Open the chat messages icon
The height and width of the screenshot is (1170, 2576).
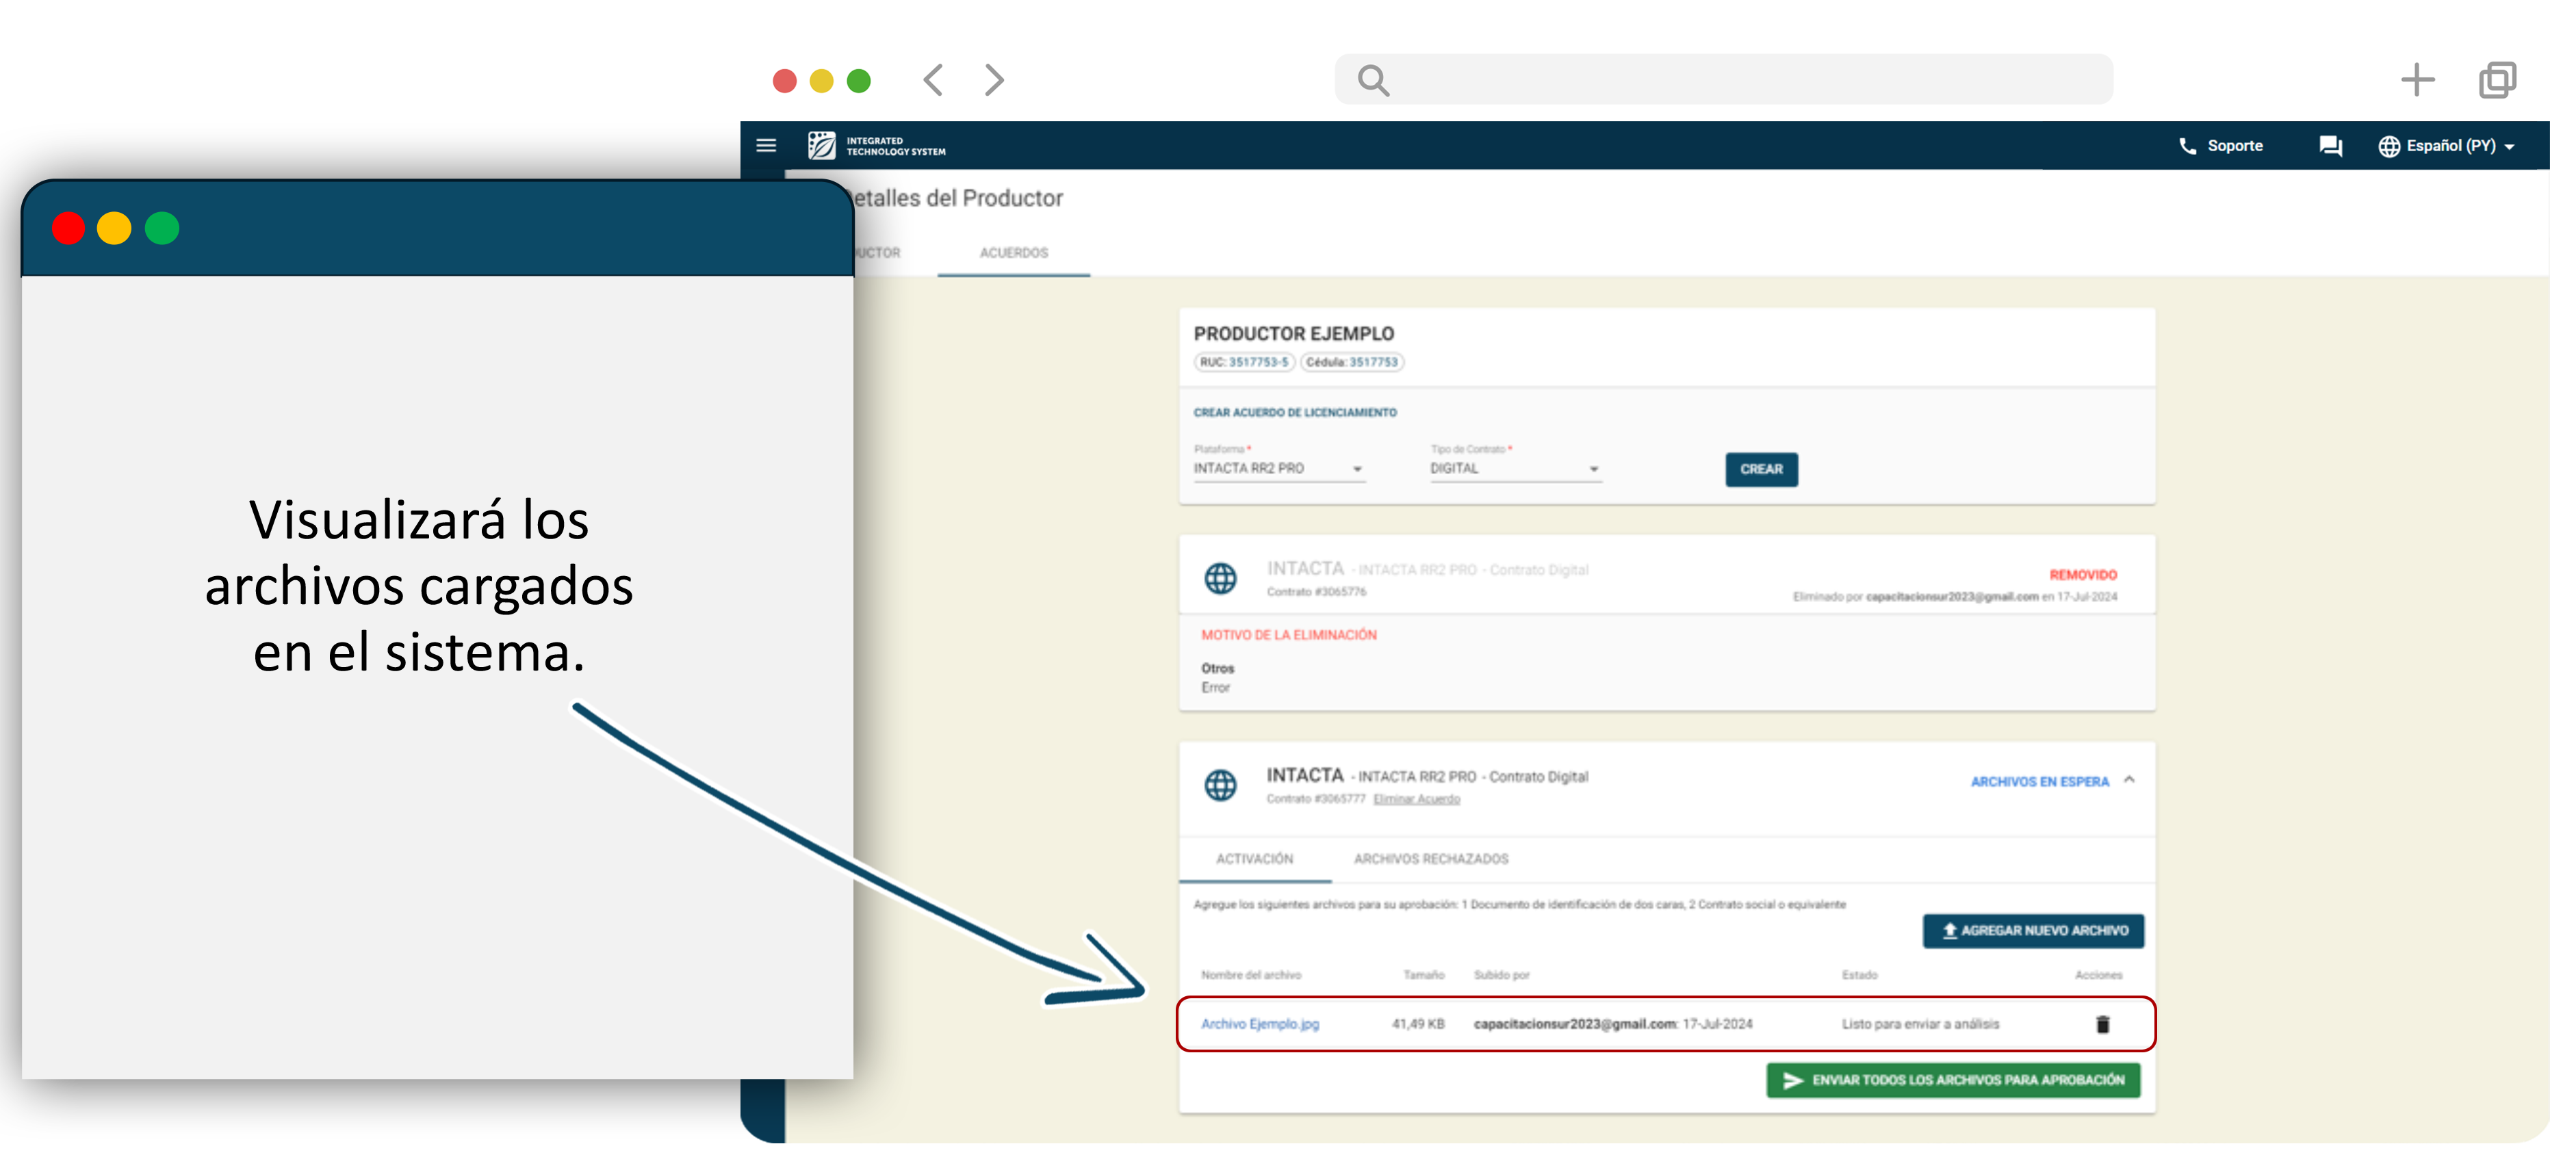pyautogui.click(x=2330, y=146)
